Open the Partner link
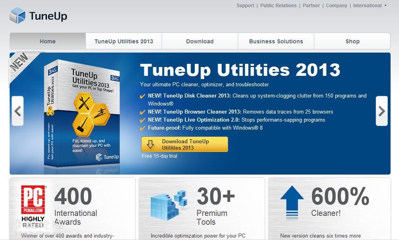Image resolution: width=399 pixels, height=240 pixels. click(x=311, y=6)
